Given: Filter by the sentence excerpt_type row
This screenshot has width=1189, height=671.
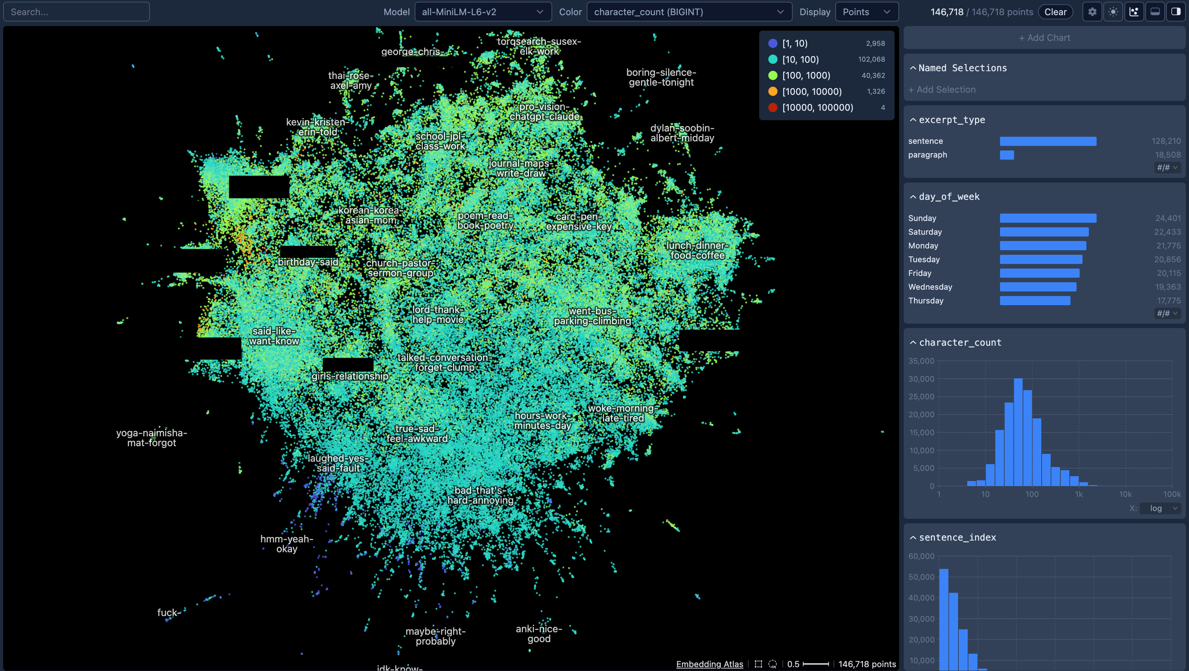Looking at the screenshot, I should (x=1047, y=141).
